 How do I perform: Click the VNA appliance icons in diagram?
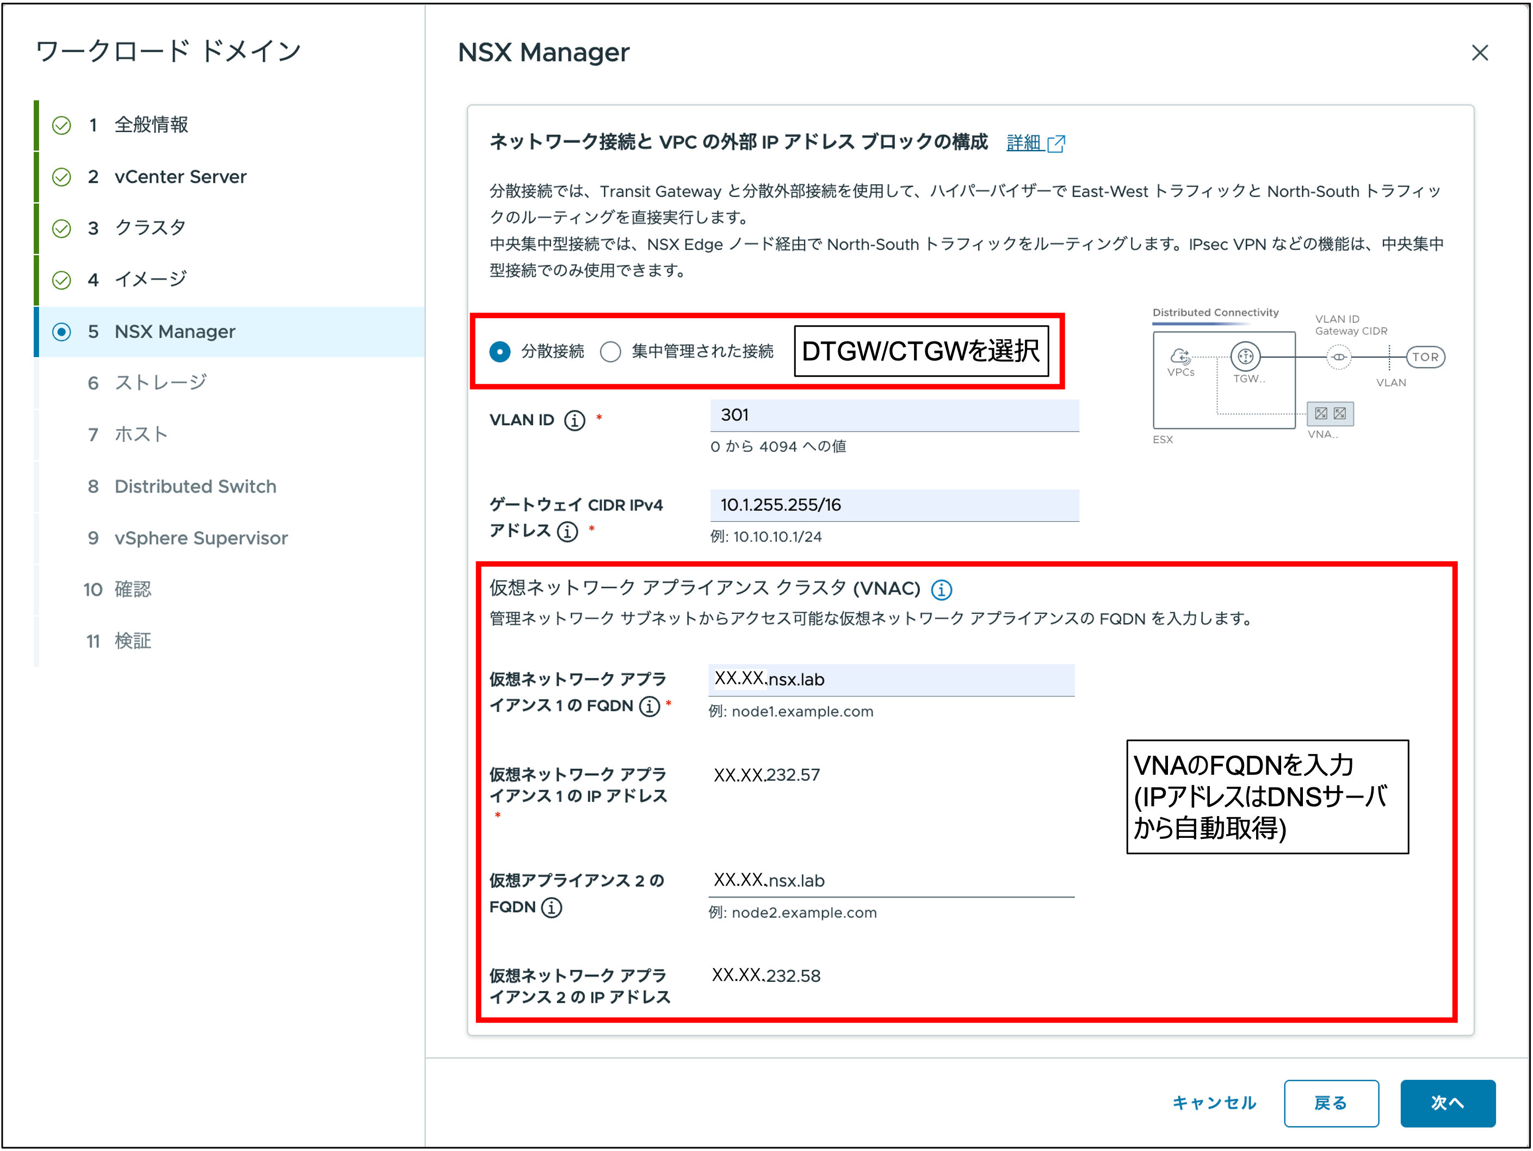[1329, 413]
